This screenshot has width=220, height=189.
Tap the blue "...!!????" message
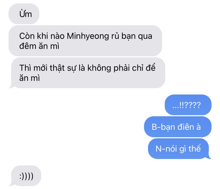[188, 105]
